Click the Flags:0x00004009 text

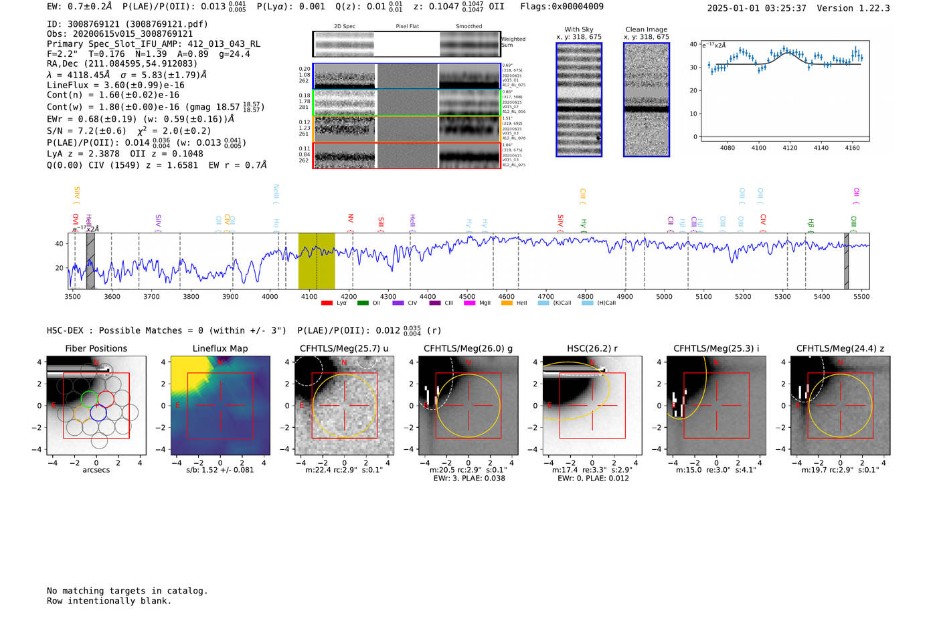[x=562, y=7]
